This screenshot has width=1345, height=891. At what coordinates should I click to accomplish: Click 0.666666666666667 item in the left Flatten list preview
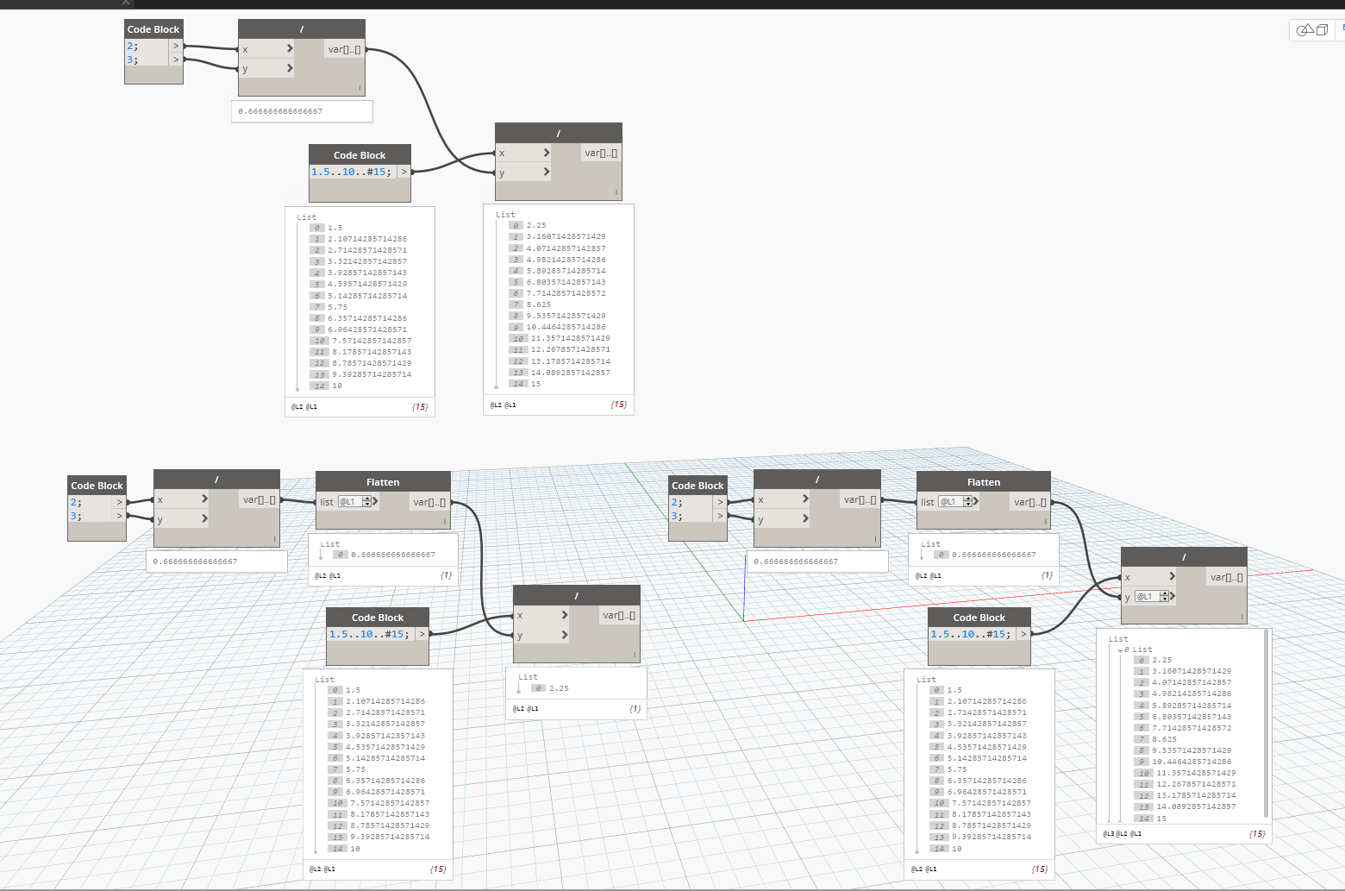(x=393, y=555)
